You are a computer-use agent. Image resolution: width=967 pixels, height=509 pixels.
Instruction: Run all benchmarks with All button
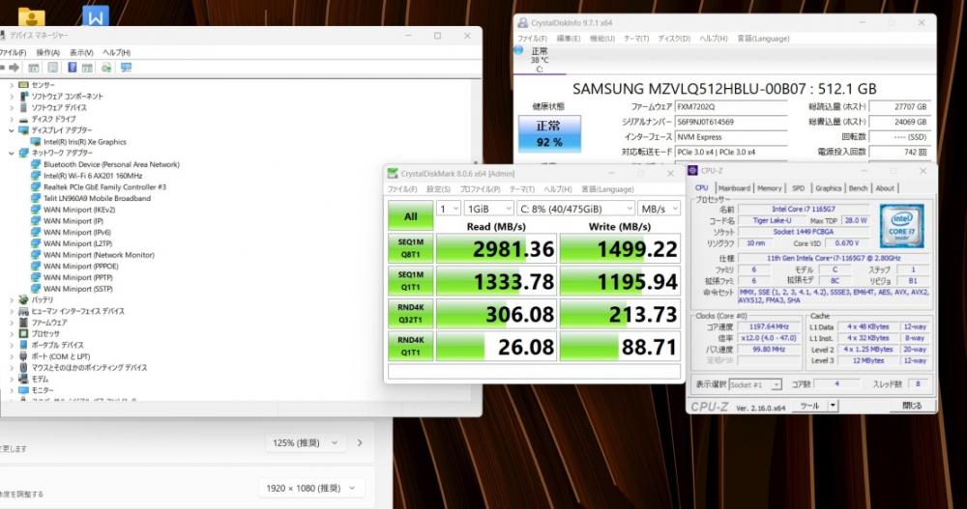tap(410, 216)
